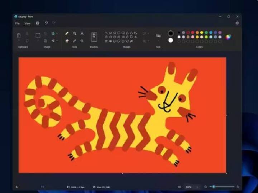The image size is (258, 193).
Task: Expand the Paste options arrow
Action: click(x=19, y=40)
